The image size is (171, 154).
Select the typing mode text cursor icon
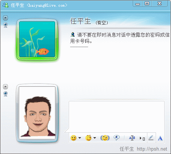(x=132, y=138)
